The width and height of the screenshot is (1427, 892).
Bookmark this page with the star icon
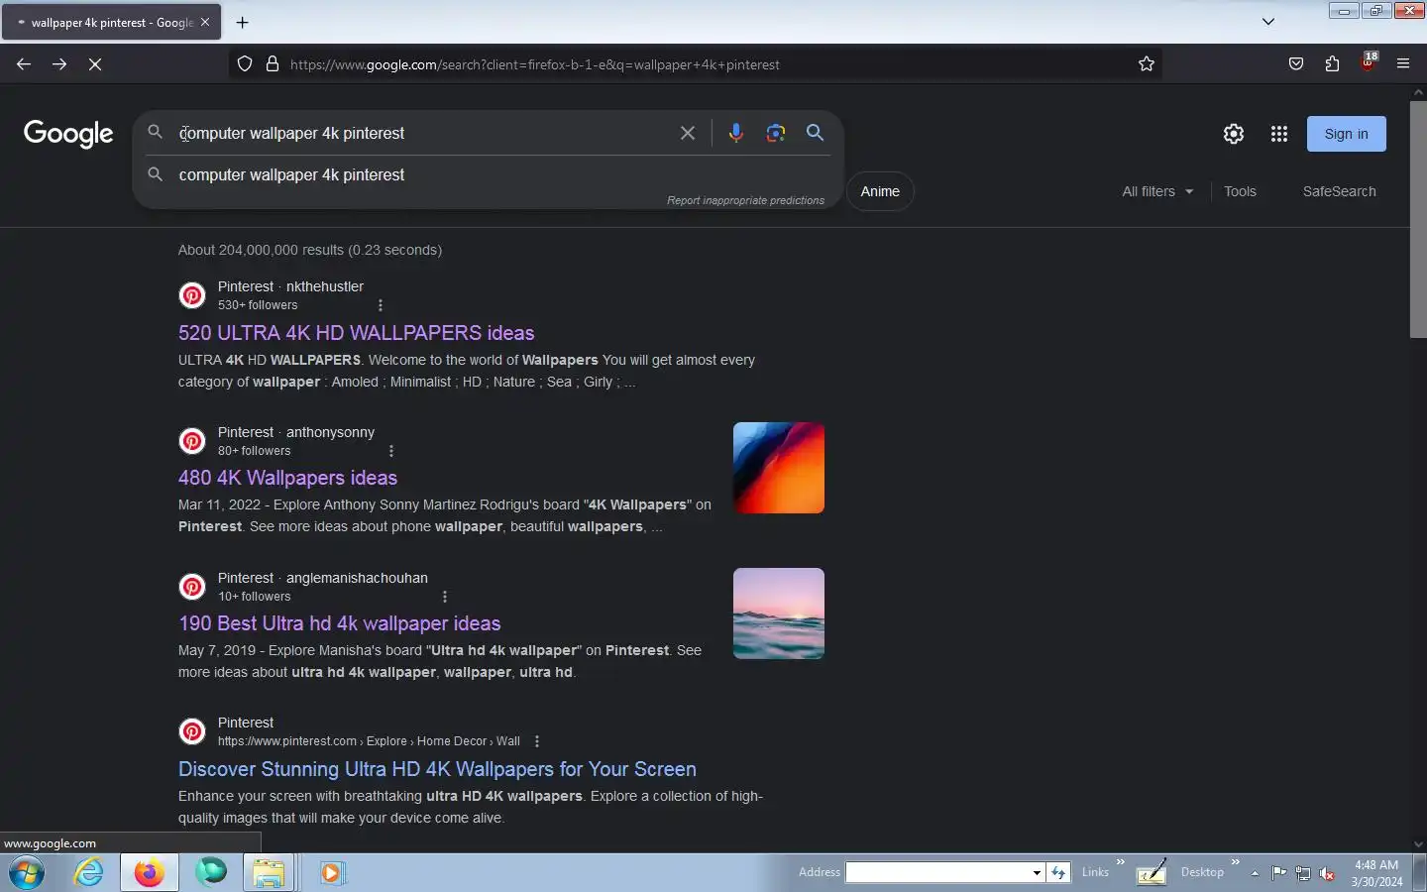(1147, 64)
